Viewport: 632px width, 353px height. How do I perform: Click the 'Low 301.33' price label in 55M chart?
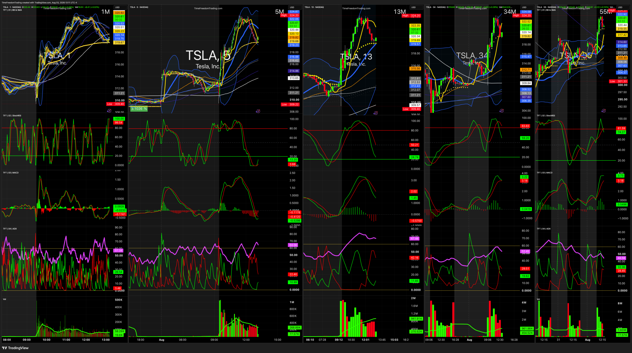[618, 81]
